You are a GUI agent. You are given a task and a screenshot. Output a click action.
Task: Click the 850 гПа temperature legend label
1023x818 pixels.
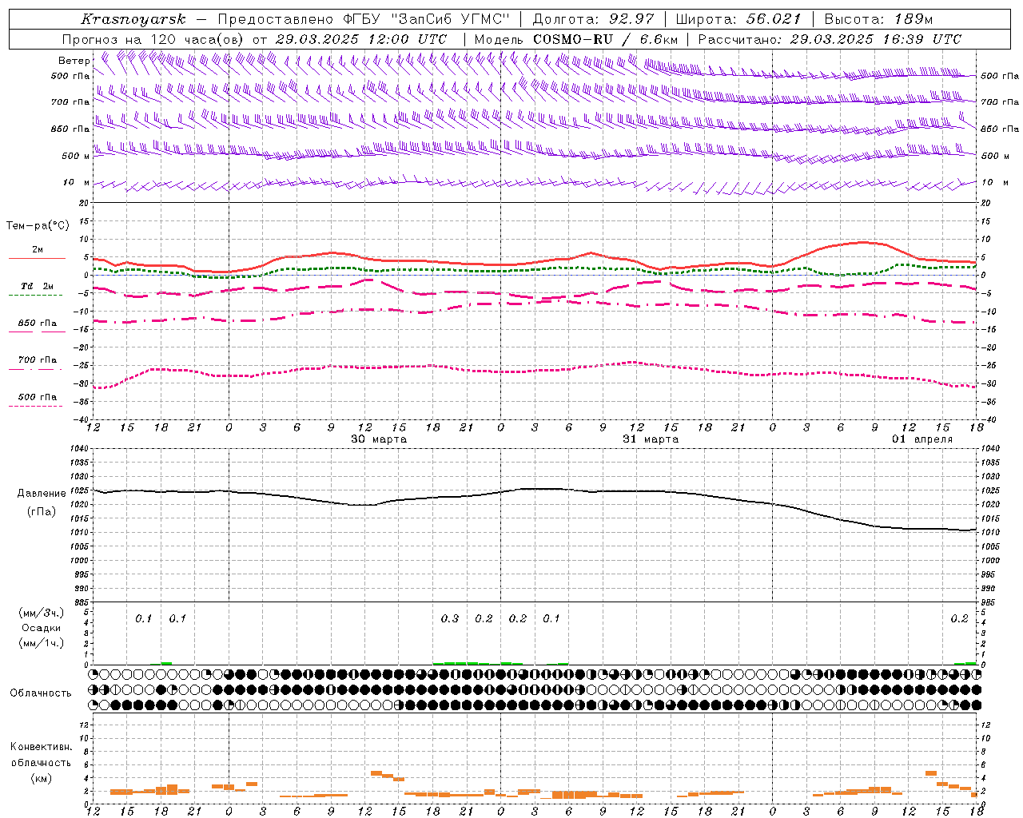pyautogui.click(x=38, y=324)
